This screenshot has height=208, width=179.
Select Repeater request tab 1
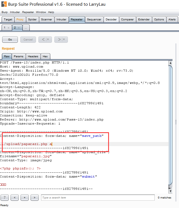tap(5, 28)
